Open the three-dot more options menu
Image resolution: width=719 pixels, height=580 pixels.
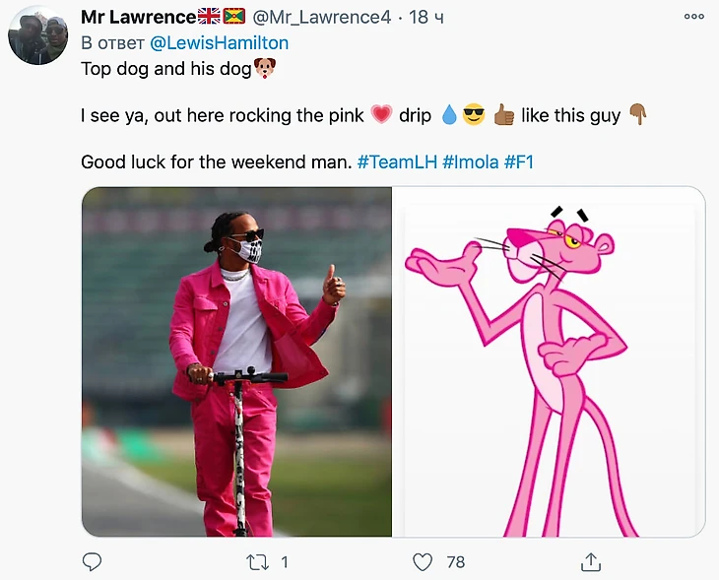tap(693, 16)
